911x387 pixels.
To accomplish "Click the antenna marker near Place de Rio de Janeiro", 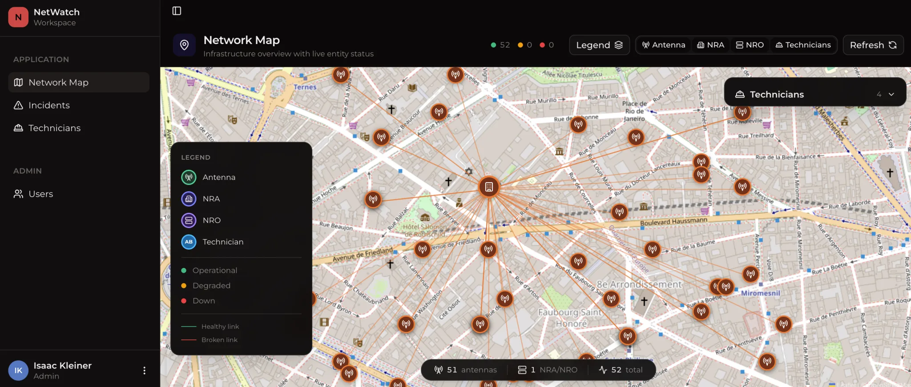I will 636,137.
